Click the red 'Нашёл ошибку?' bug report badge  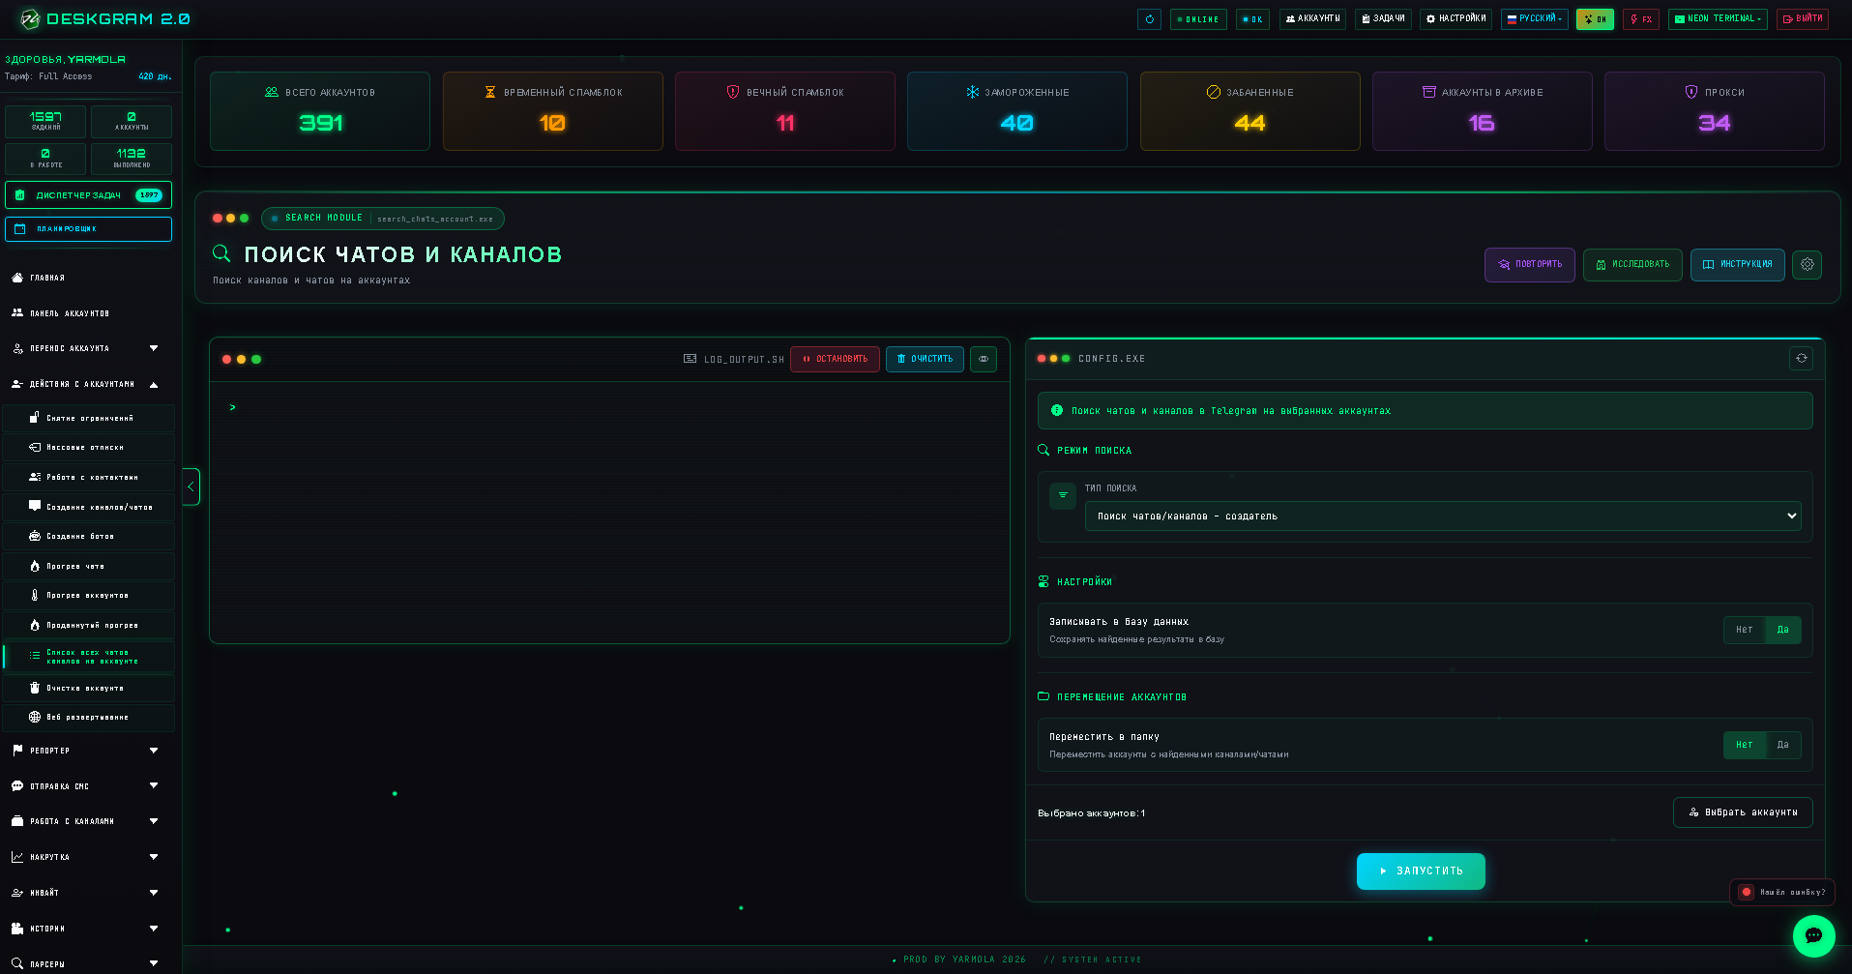click(x=1781, y=892)
